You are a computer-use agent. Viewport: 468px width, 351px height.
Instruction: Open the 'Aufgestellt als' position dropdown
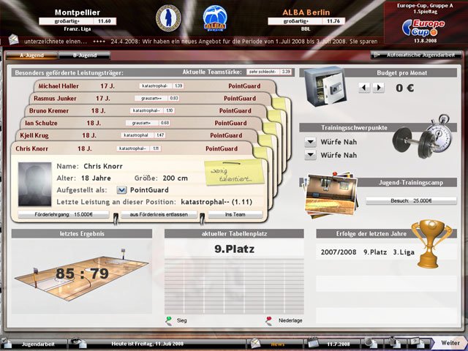point(121,190)
